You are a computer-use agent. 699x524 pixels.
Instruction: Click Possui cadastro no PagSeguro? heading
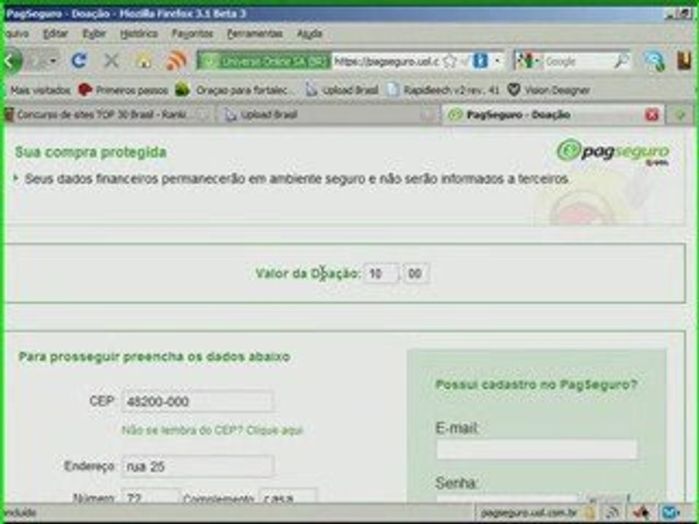537,384
